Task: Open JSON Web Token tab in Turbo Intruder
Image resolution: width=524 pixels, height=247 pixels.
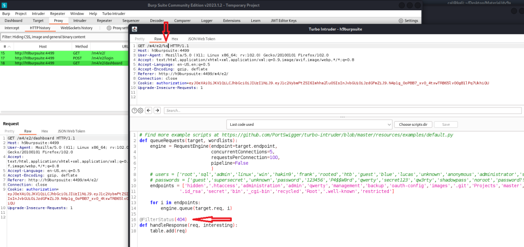Action: [202, 39]
